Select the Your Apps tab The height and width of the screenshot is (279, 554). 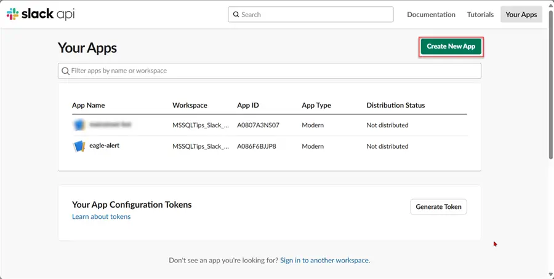pos(521,15)
